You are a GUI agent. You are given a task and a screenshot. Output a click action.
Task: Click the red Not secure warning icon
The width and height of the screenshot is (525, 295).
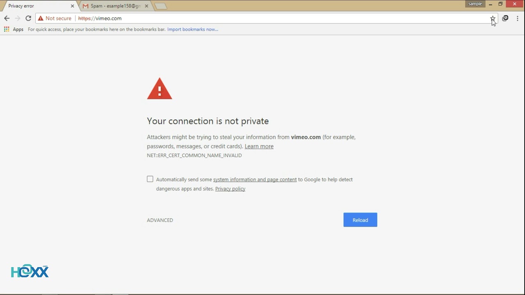pos(41,18)
